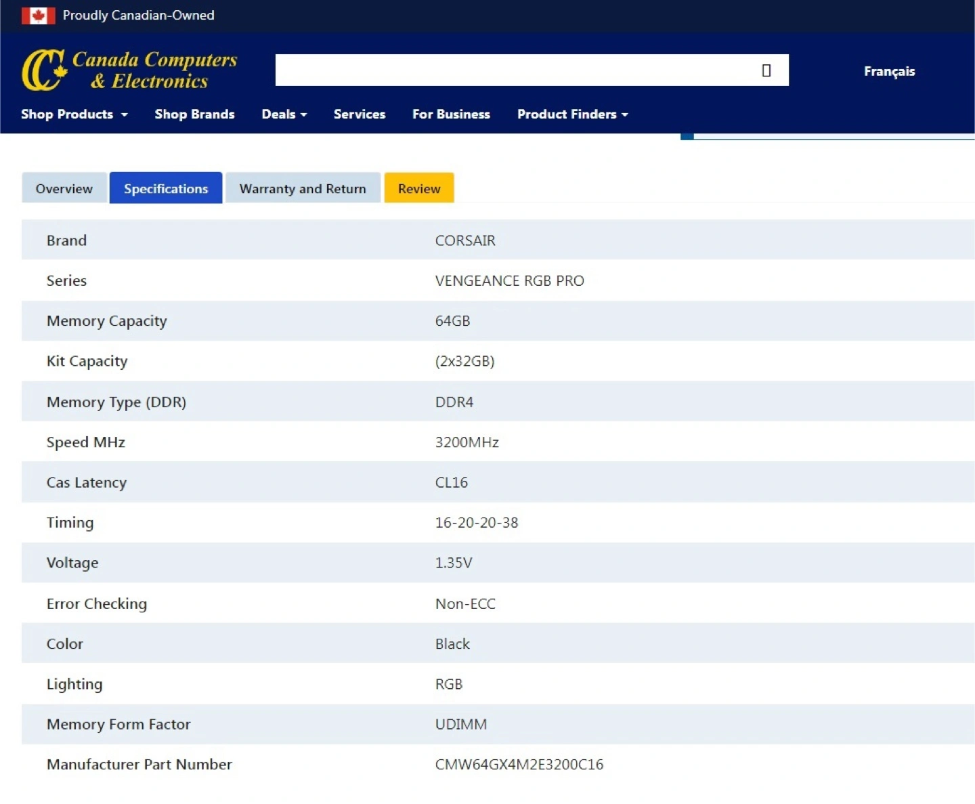975x804 pixels.
Task: Click the search icon in search bar
Action: click(x=766, y=70)
